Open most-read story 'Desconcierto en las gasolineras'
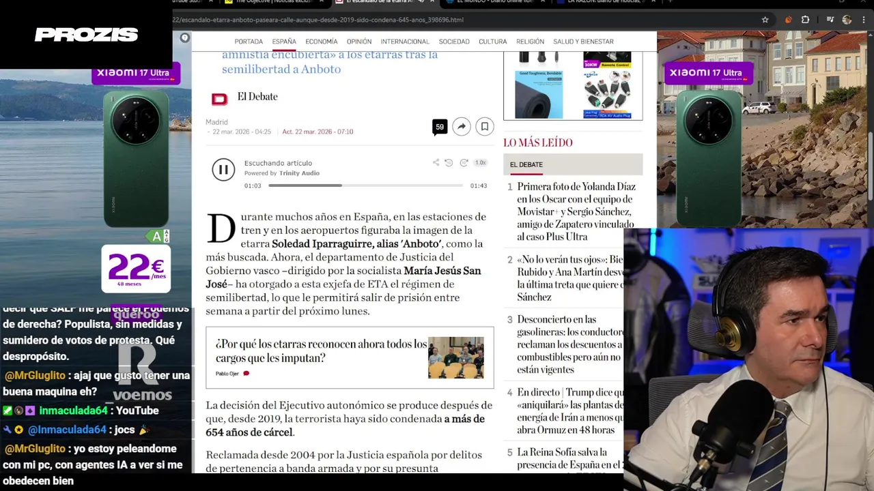Image resolution: width=874 pixels, height=491 pixels. click(570, 344)
